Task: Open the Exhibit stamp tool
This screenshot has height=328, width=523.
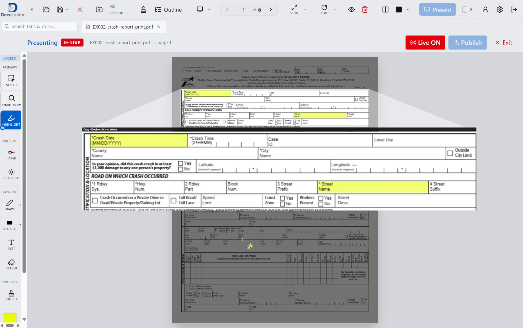Action: (x=11, y=295)
